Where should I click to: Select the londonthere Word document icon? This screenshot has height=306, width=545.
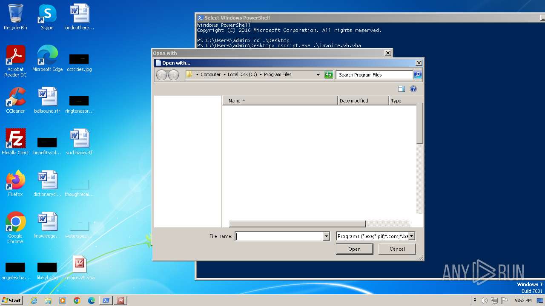[x=79, y=17]
